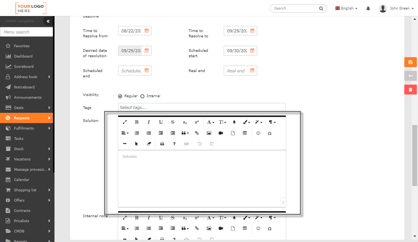Insert horizontal line in Solution editor
Image resolution: width=418 pixels, height=242 pixels.
[x=125, y=144]
